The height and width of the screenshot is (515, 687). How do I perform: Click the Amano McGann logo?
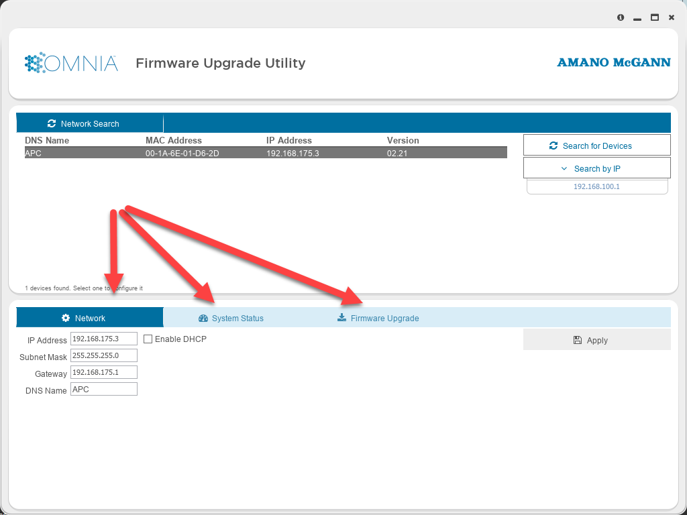tap(613, 62)
